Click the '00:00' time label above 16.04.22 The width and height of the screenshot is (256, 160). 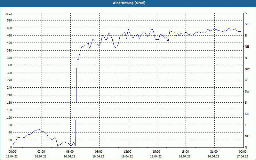[12, 152]
